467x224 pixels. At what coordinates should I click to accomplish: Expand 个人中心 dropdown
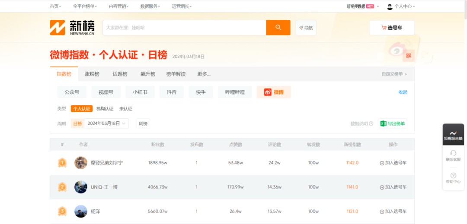(405, 6)
